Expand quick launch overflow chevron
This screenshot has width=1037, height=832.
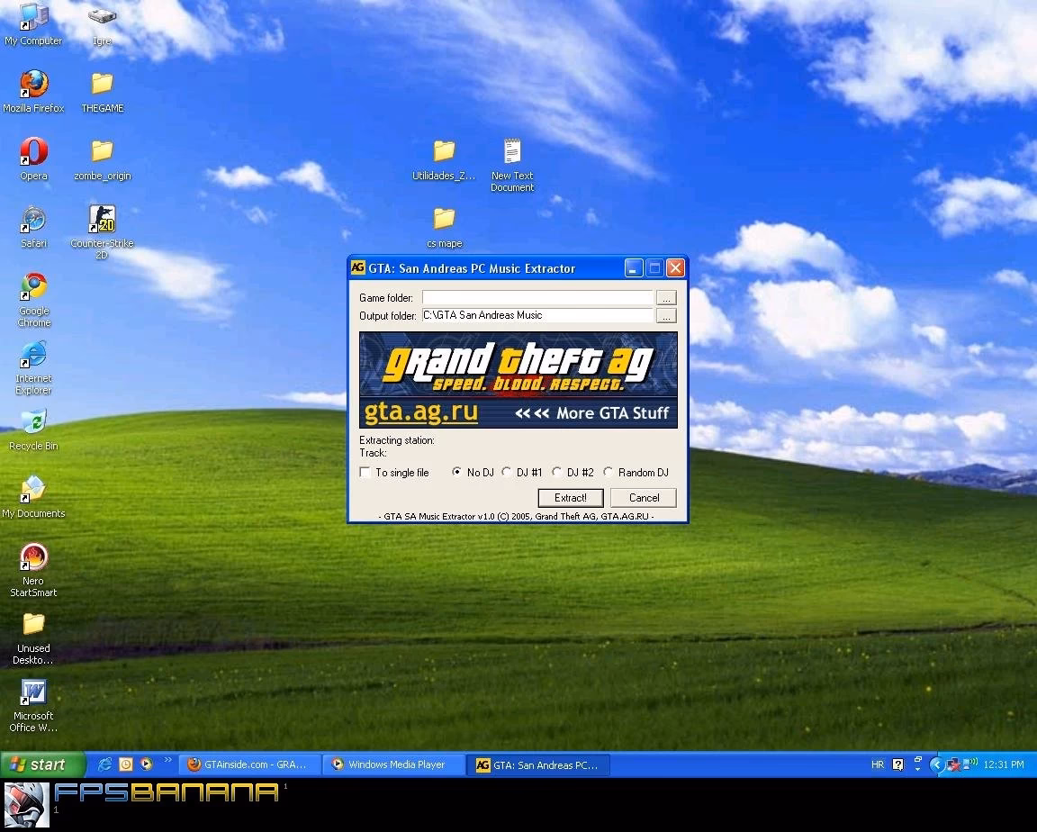pyautogui.click(x=167, y=760)
